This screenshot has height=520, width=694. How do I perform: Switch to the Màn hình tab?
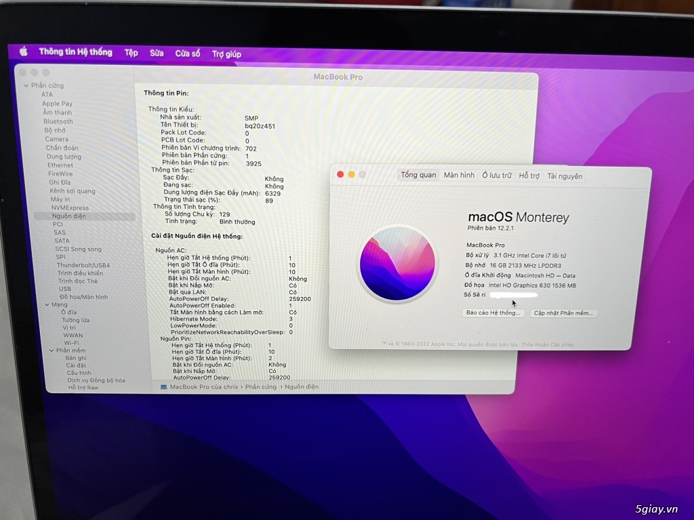[459, 176]
